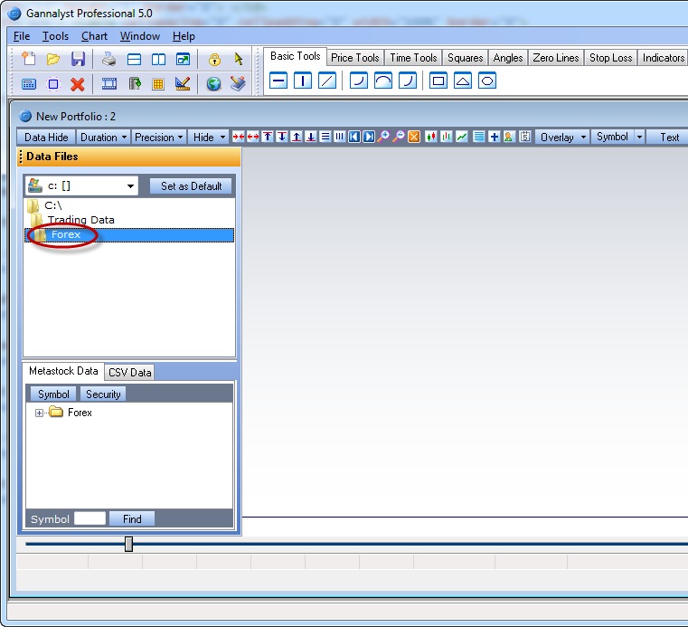Open the Precision dropdown
Screen dimensions: 688x627
pyautogui.click(x=159, y=138)
